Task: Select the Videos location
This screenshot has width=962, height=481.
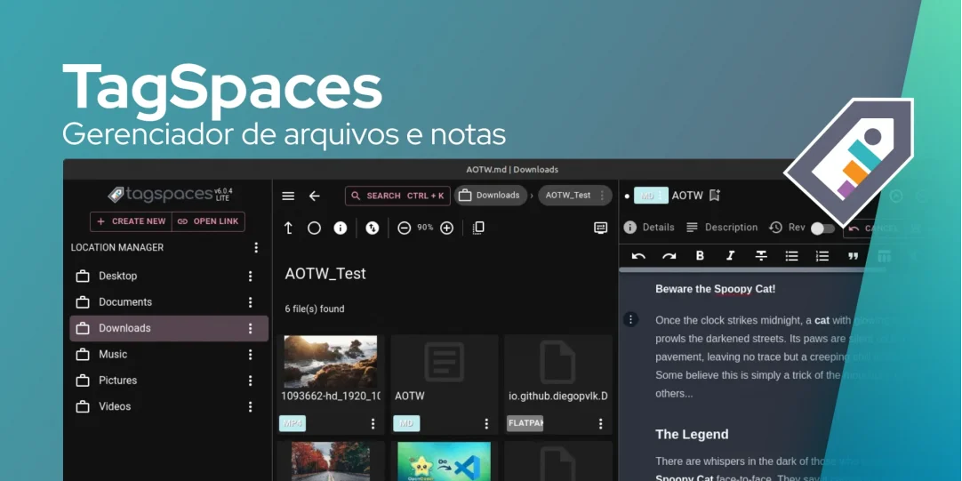Action: pos(169,407)
